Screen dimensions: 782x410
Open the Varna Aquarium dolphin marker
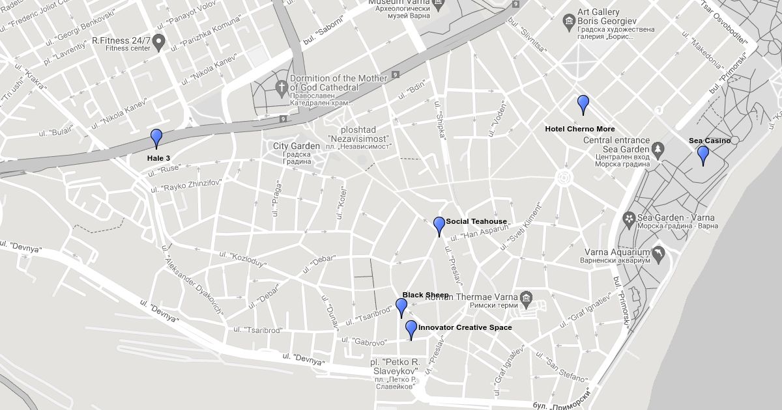(658, 255)
